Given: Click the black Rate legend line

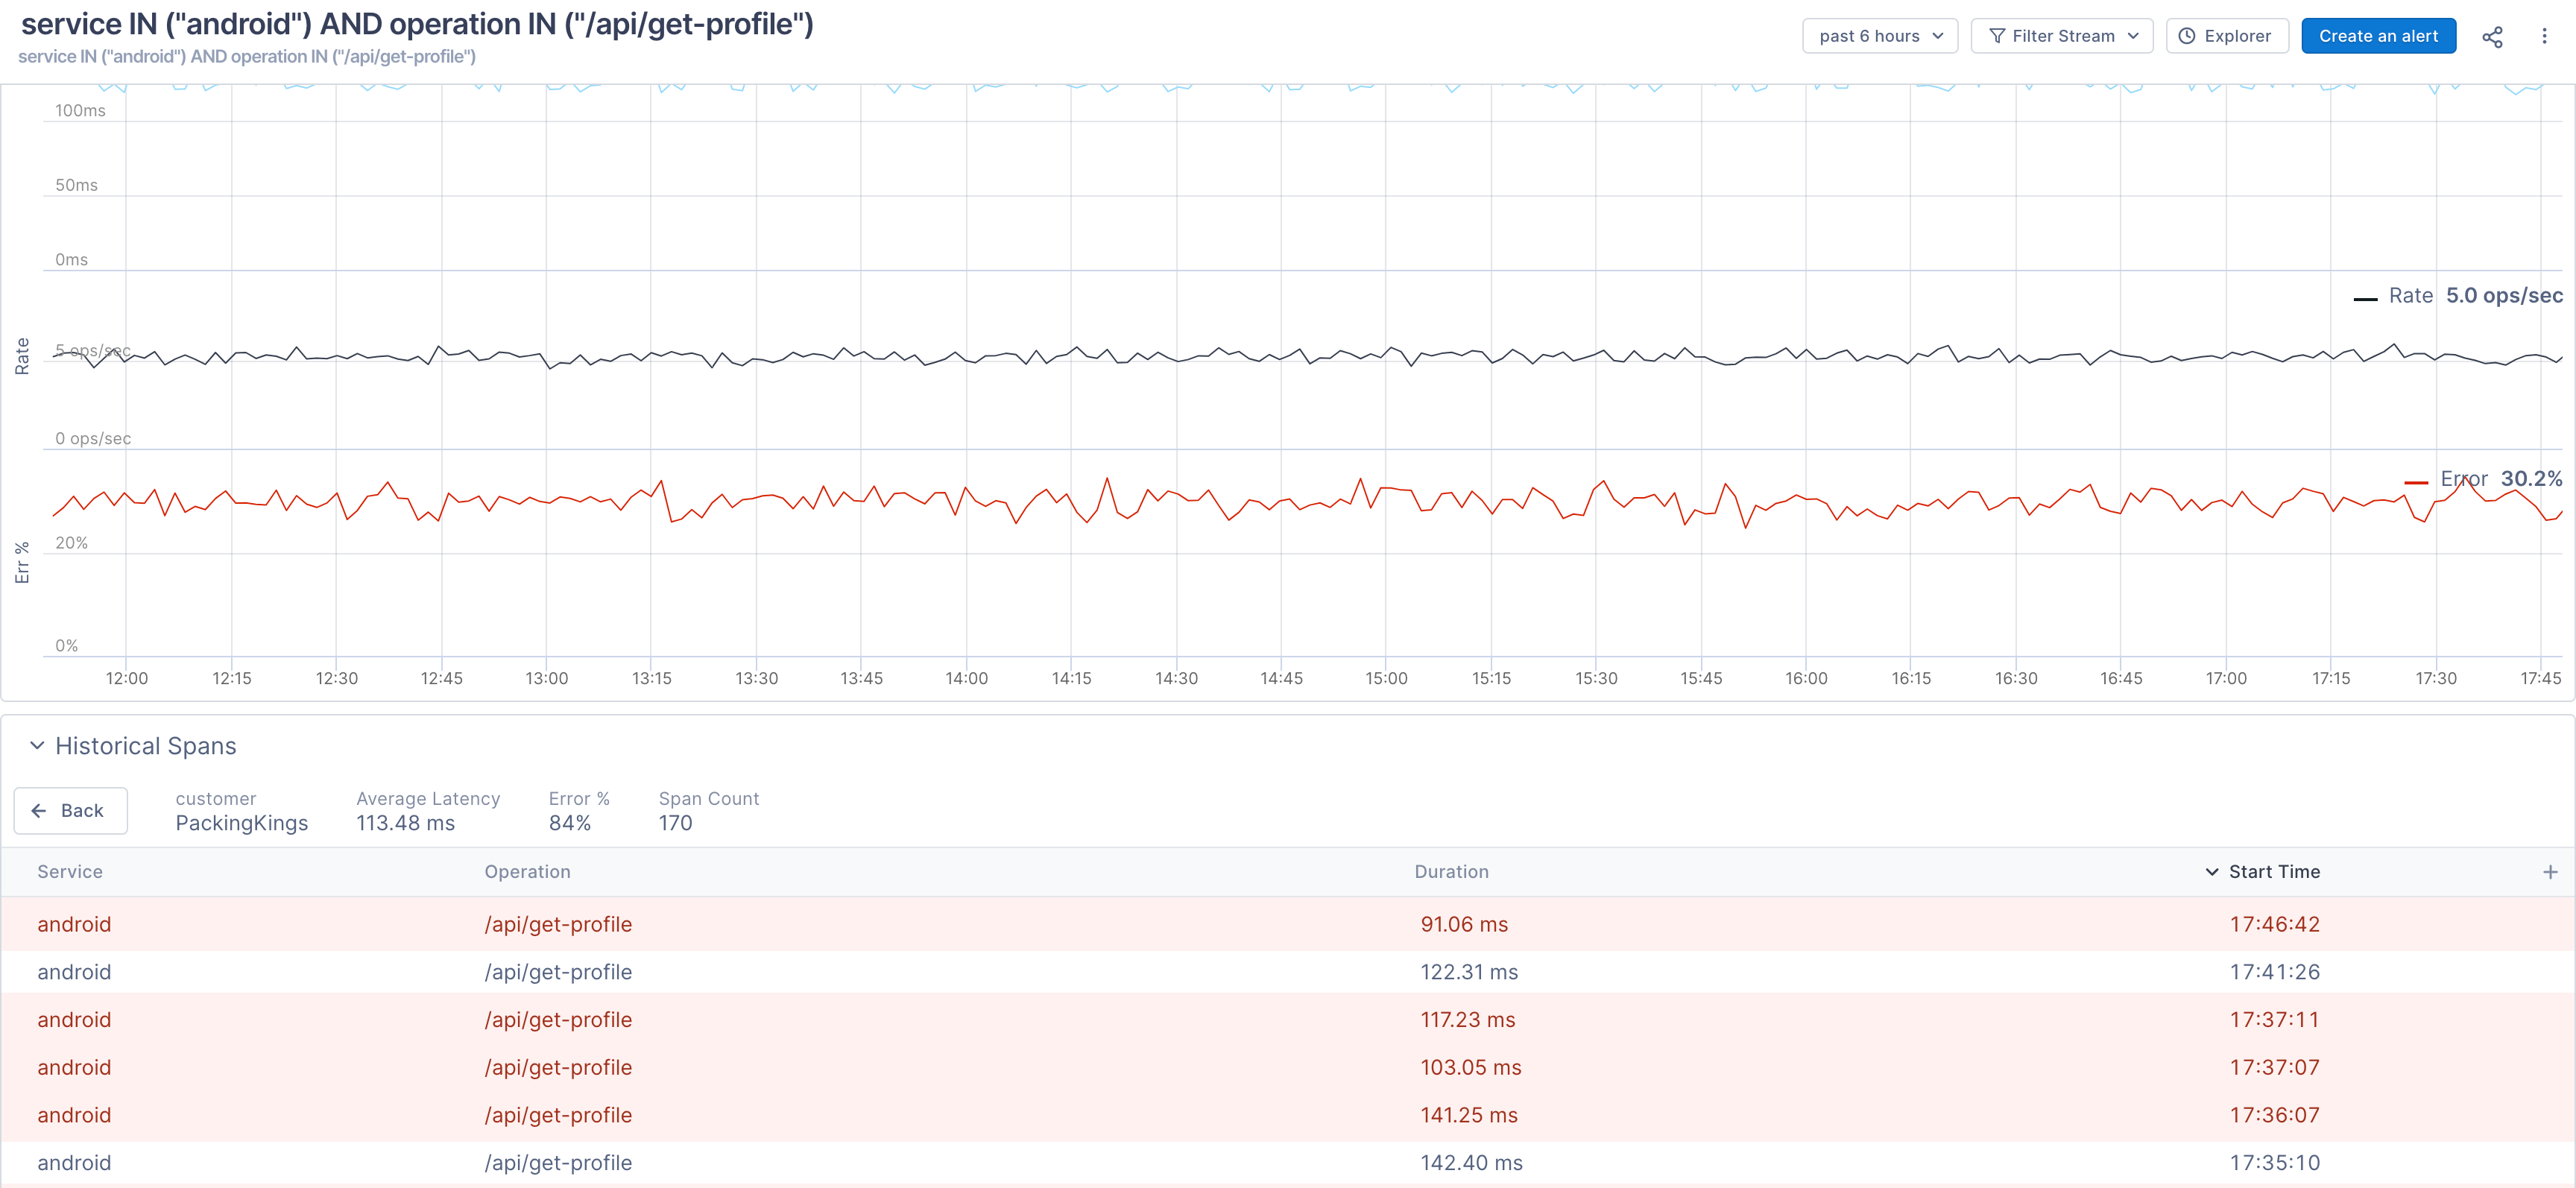Looking at the screenshot, I should 2364,298.
